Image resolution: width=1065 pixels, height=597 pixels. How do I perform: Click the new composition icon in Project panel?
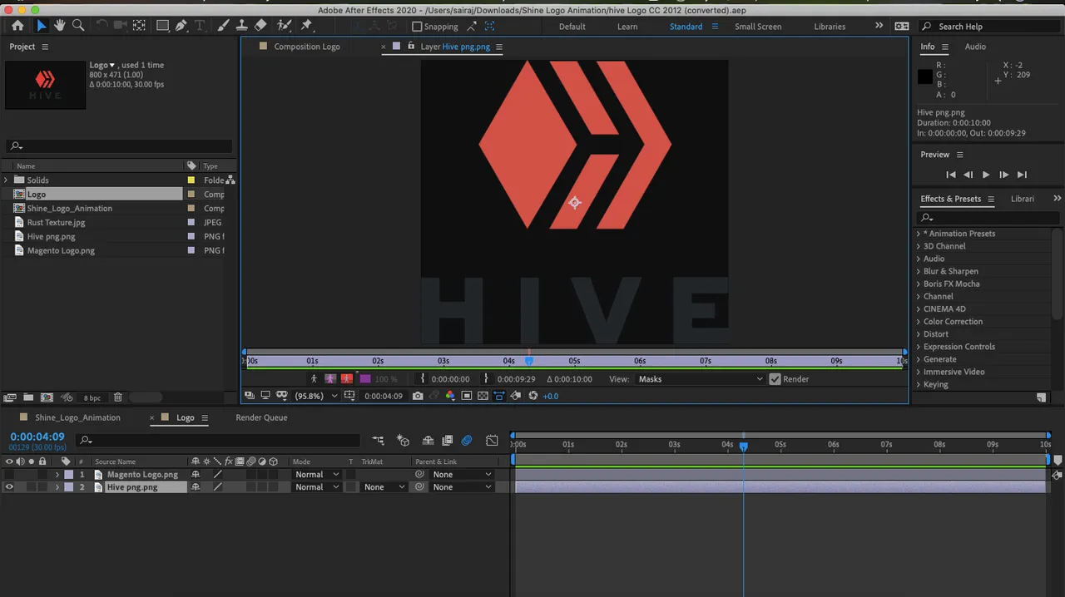pyautogui.click(x=47, y=397)
